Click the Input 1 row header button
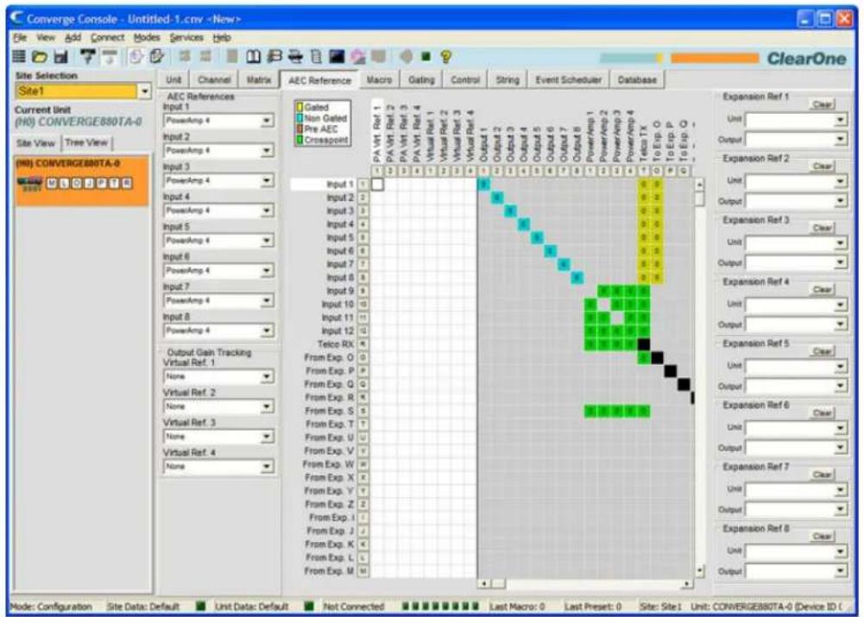This screenshot has width=864, height=617. (363, 184)
